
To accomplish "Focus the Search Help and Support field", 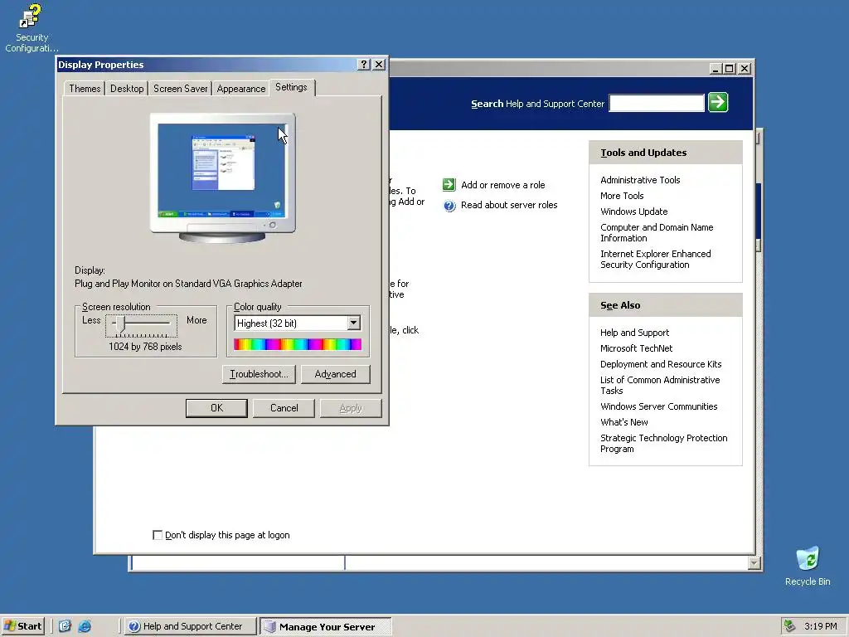I will pyautogui.click(x=657, y=103).
